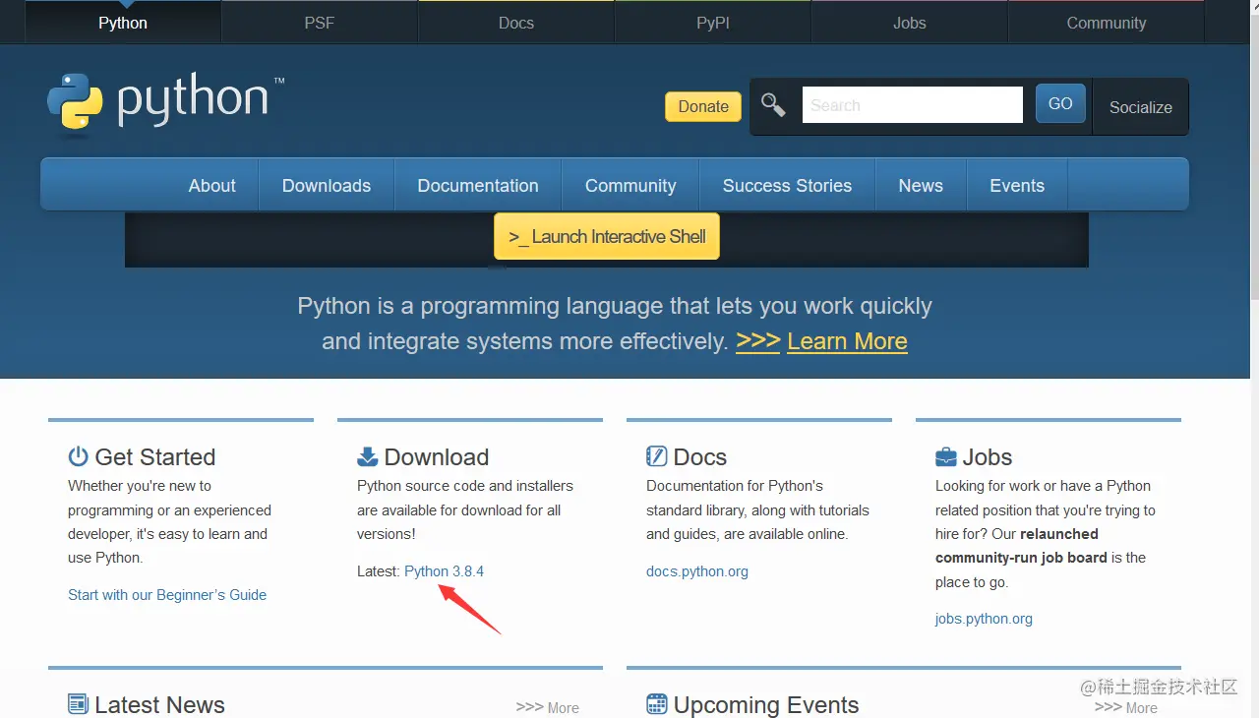Click the Jobs briefcase icon

click(945, 456)
